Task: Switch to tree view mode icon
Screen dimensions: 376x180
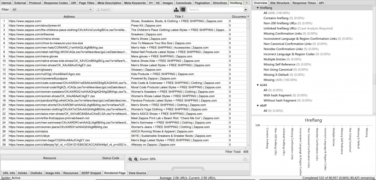Action: pyautogui.click(x=176, y=10)
